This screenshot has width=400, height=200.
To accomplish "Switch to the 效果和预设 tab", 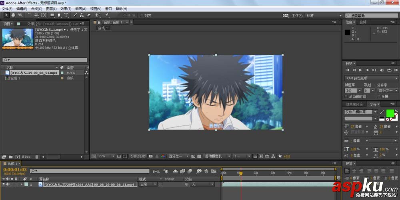I will [x=354, y=104].
